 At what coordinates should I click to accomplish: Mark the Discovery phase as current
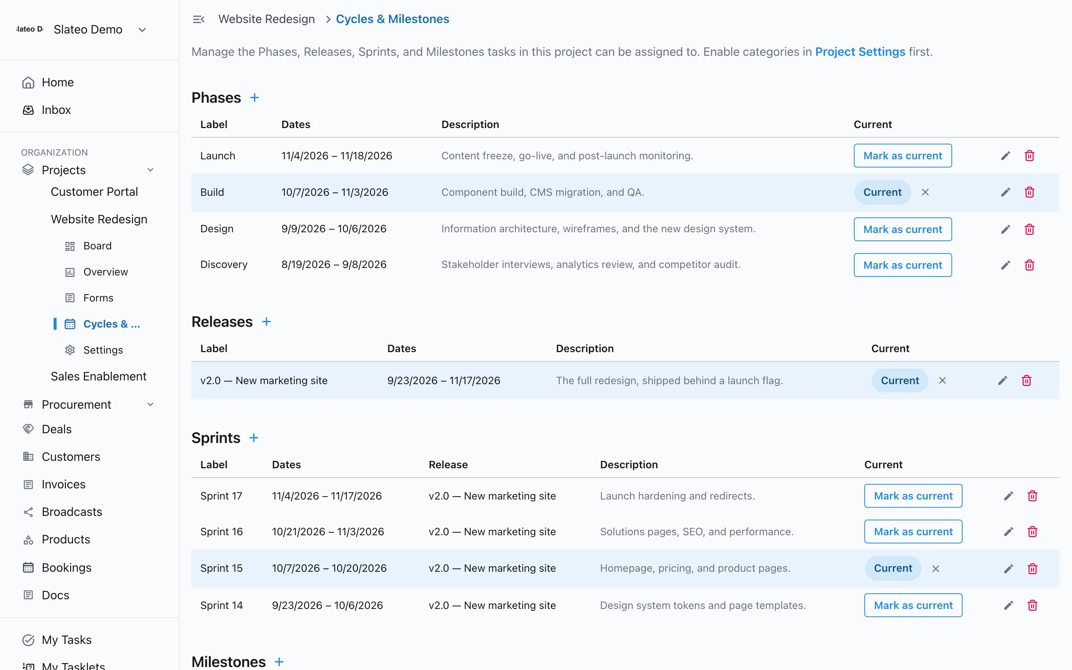(x=903, y=265)
